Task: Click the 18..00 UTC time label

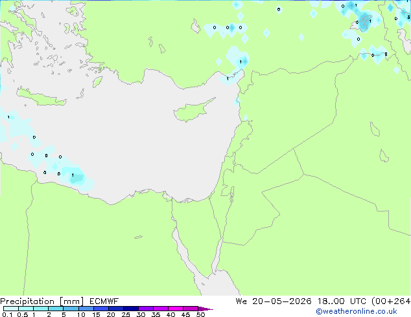Action: click(342, 301)
